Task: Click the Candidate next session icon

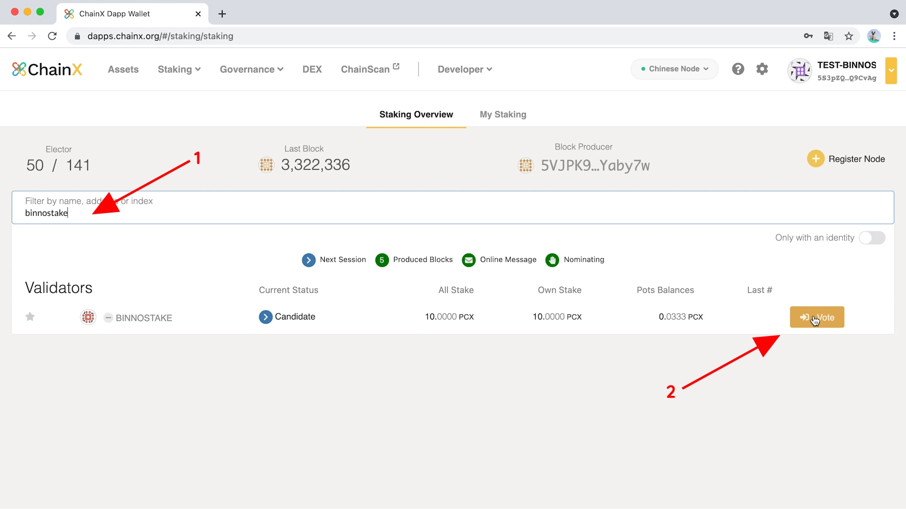Action: 266,317
